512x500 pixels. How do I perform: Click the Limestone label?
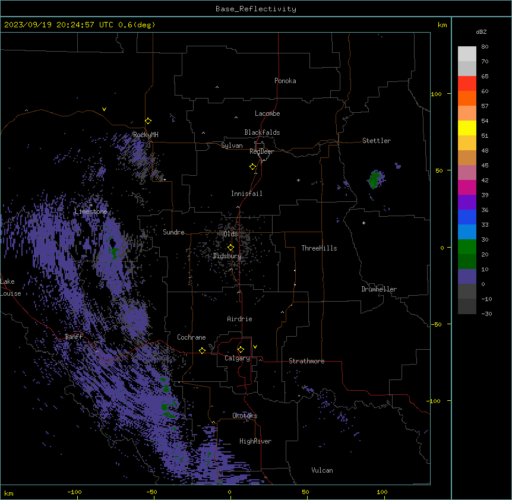click(x=91, y=211)
